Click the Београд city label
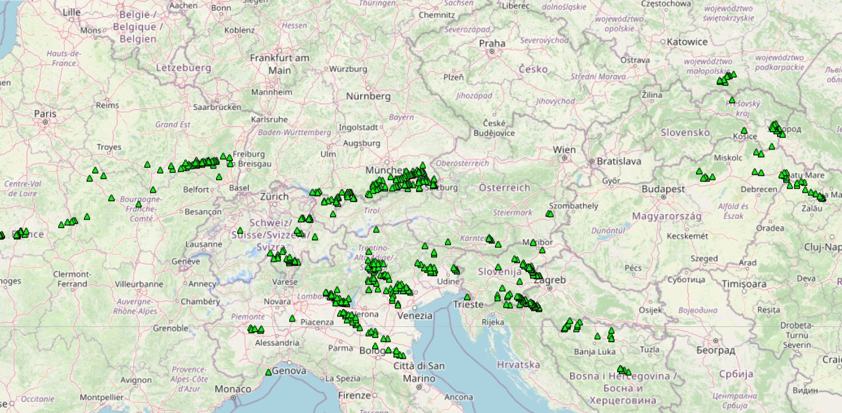 pos(715,351)
